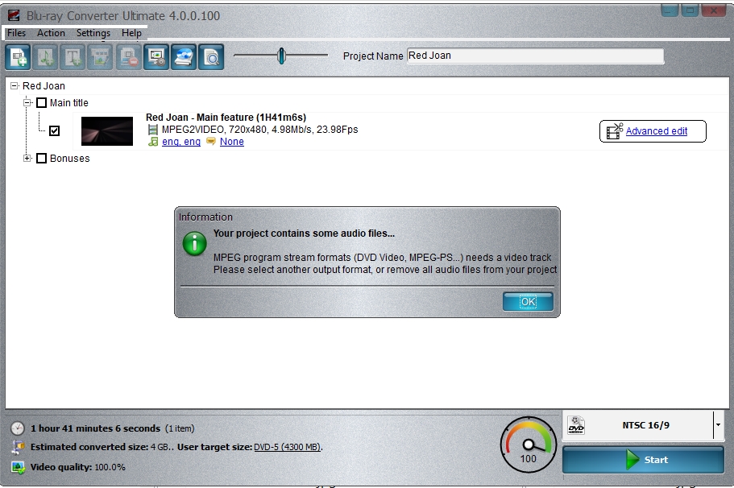734x488 pixels.
Task: Click the video quality gauge dial
Action: tap(528, 445)
